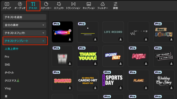Screen dimensions: 177x99
Task: Preview the pink neon graffiti thumbnail
Action: tap(139, 56)
